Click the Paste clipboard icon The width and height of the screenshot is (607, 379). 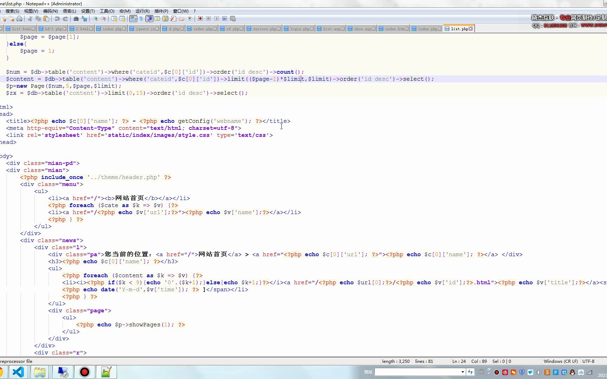47,19
